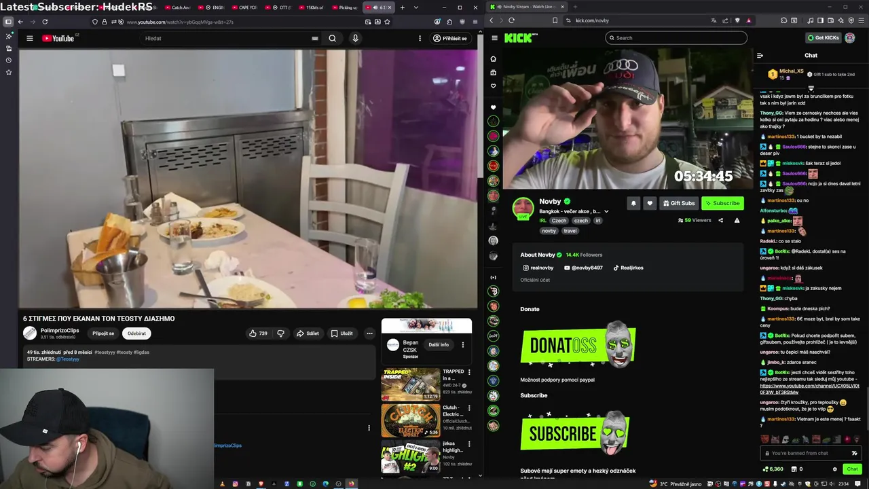Dislike the TEOSTY video

280,333
